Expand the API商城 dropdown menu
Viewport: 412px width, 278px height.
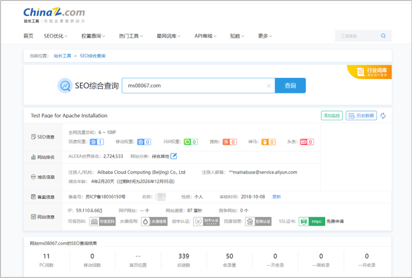[x=205, y=36]
